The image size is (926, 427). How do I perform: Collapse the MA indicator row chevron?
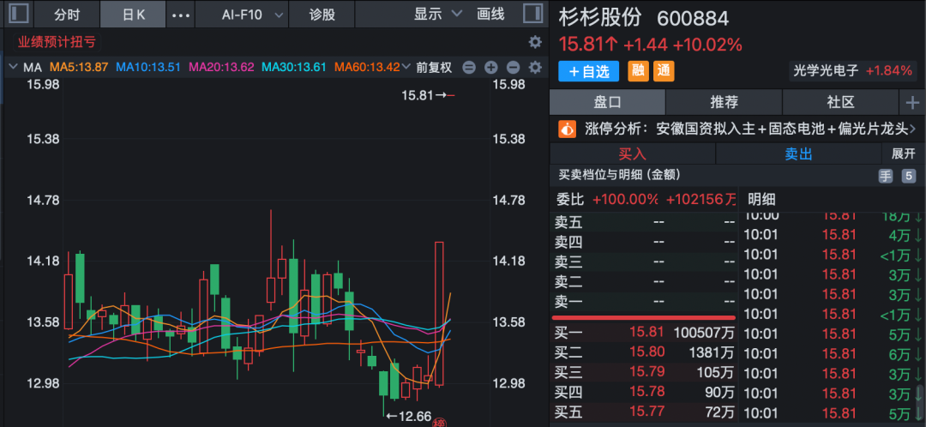[14, 68]
